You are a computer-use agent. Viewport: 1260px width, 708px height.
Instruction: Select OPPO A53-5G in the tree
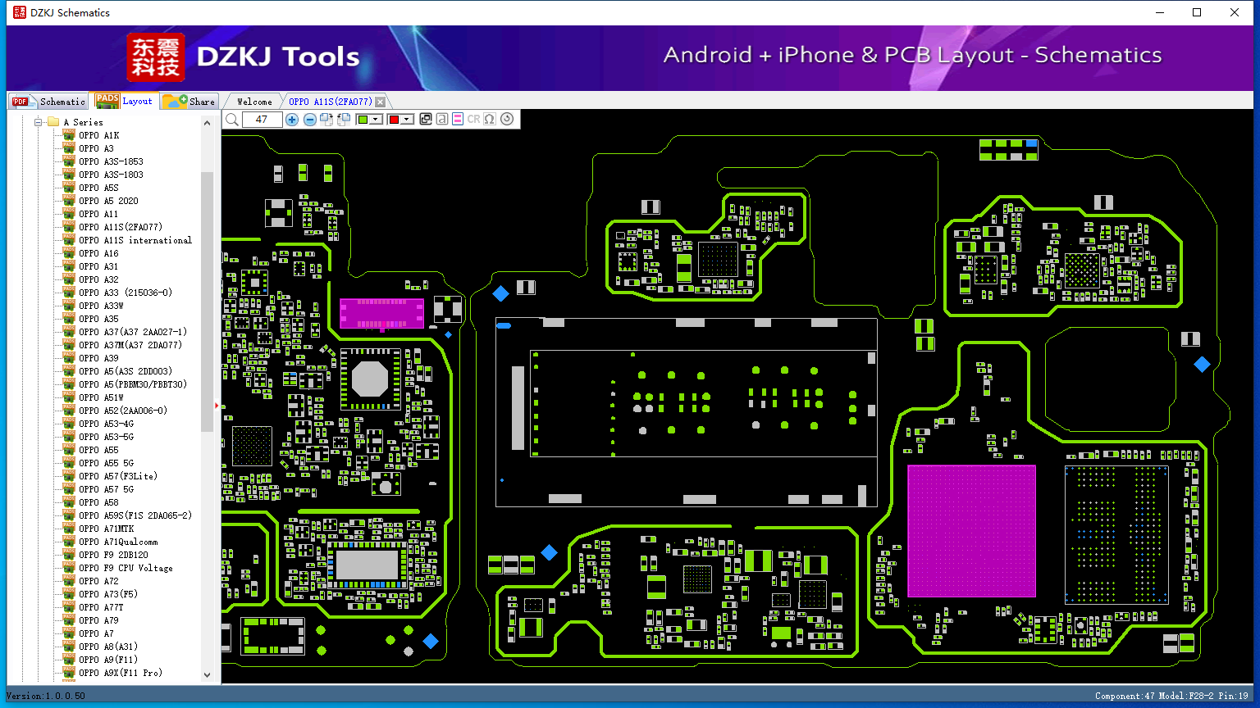[x=106, y=437]
